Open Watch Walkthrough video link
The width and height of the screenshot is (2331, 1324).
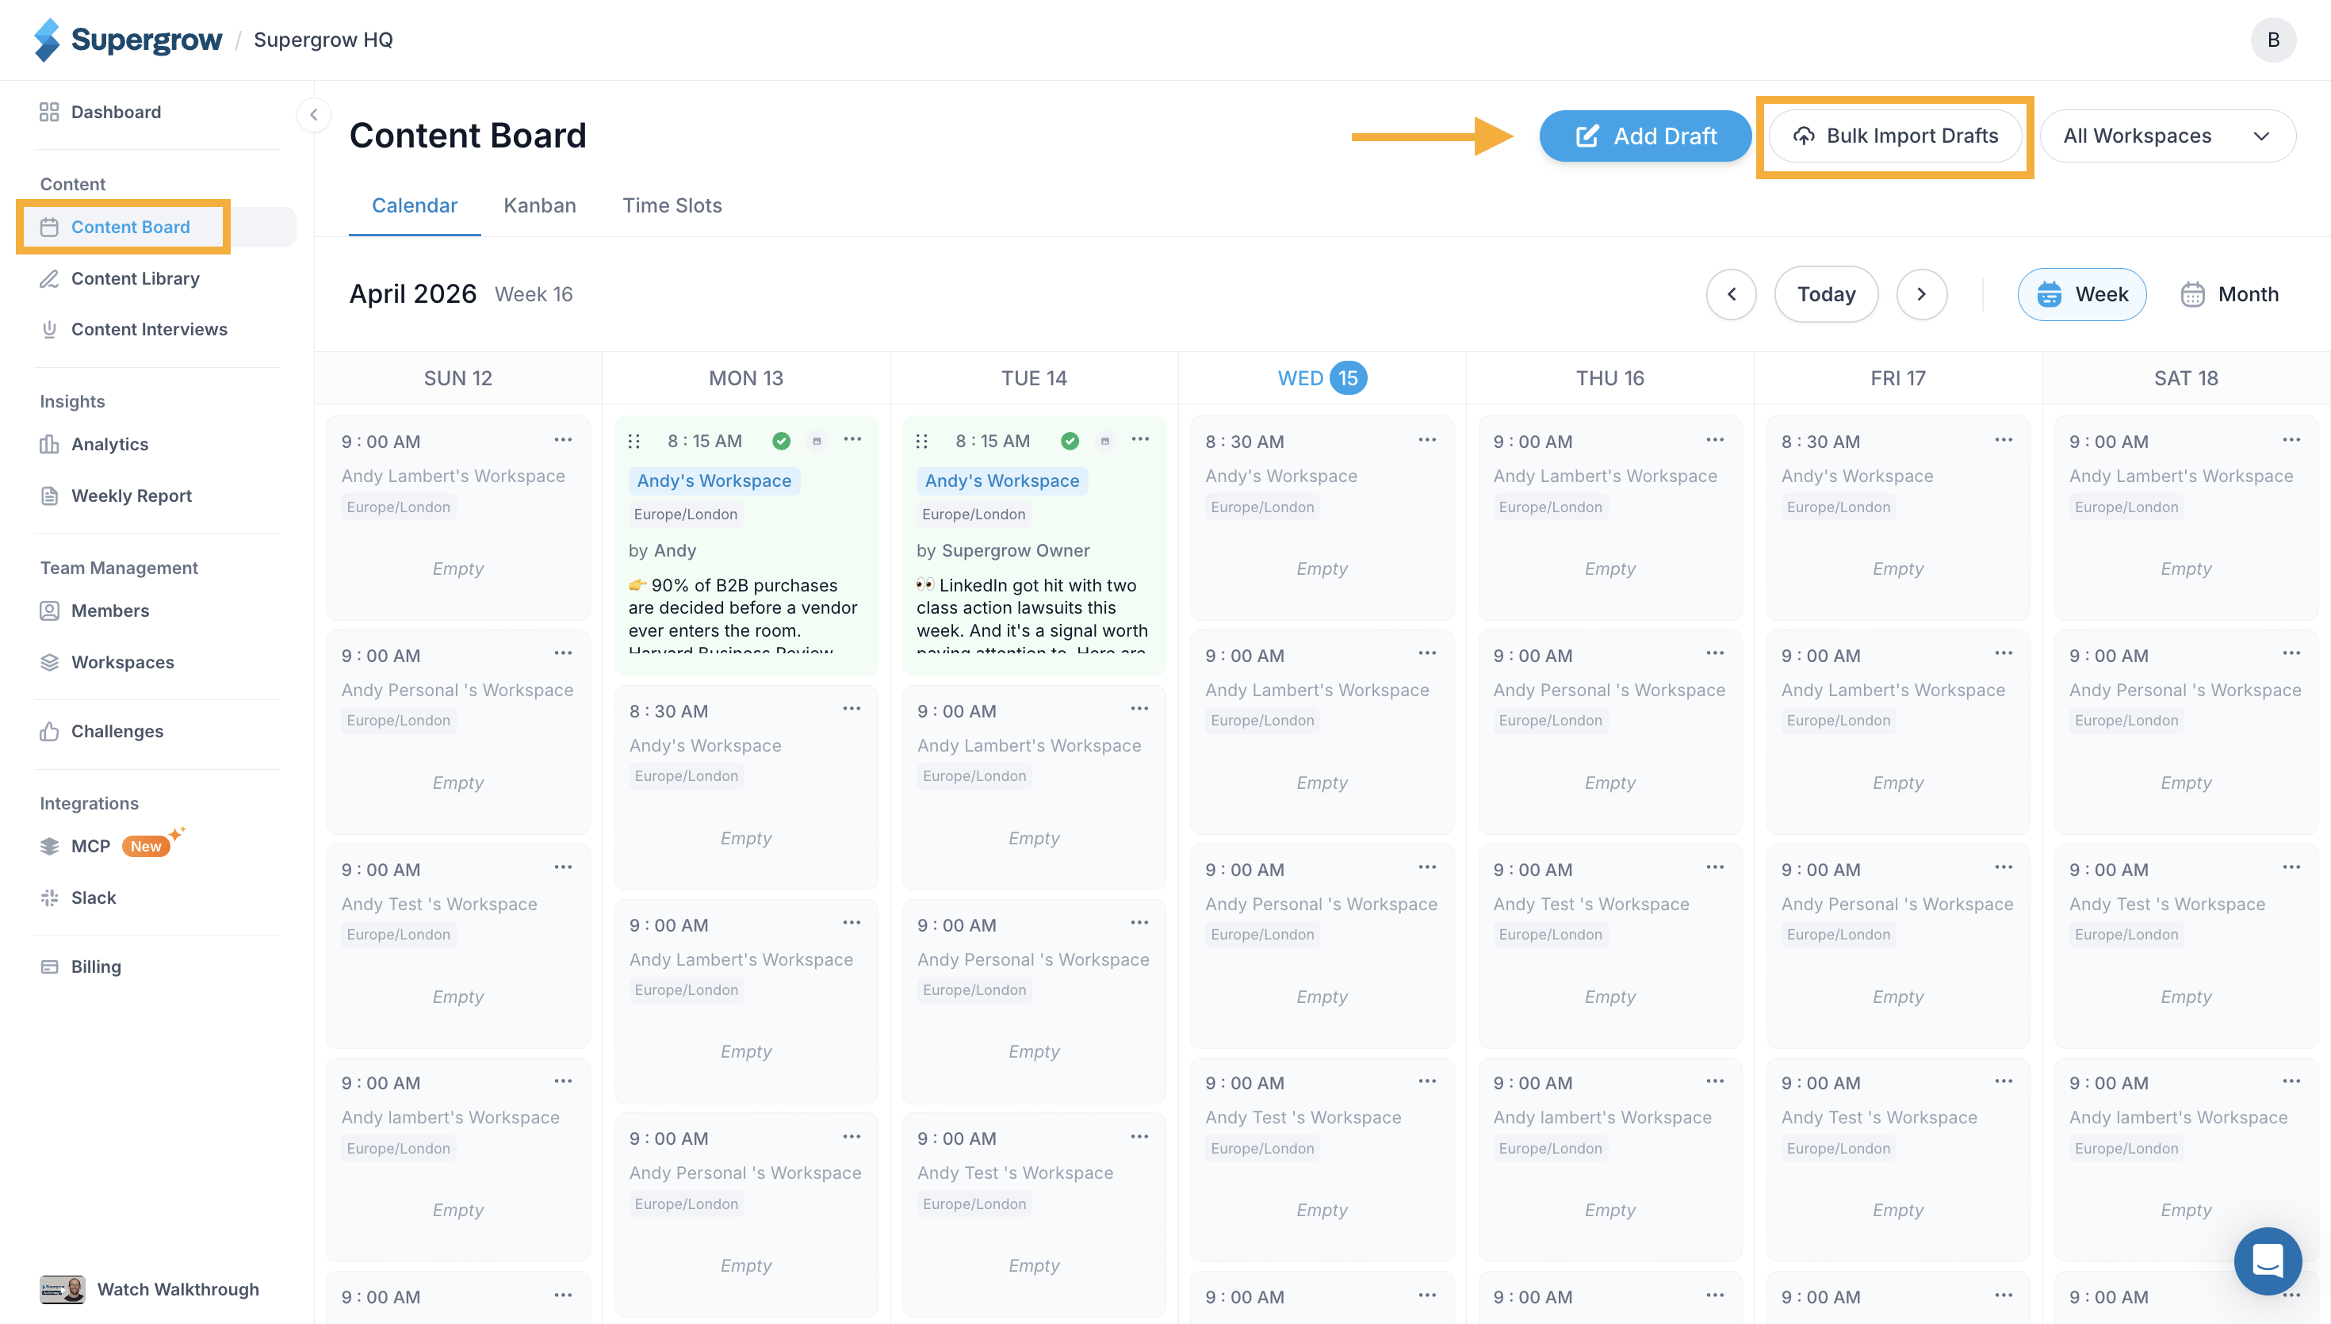click(x=150, y=1289)
